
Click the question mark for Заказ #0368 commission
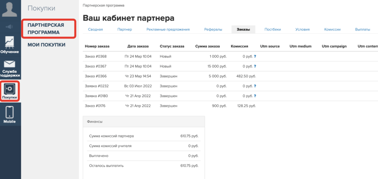coord(255,56)
